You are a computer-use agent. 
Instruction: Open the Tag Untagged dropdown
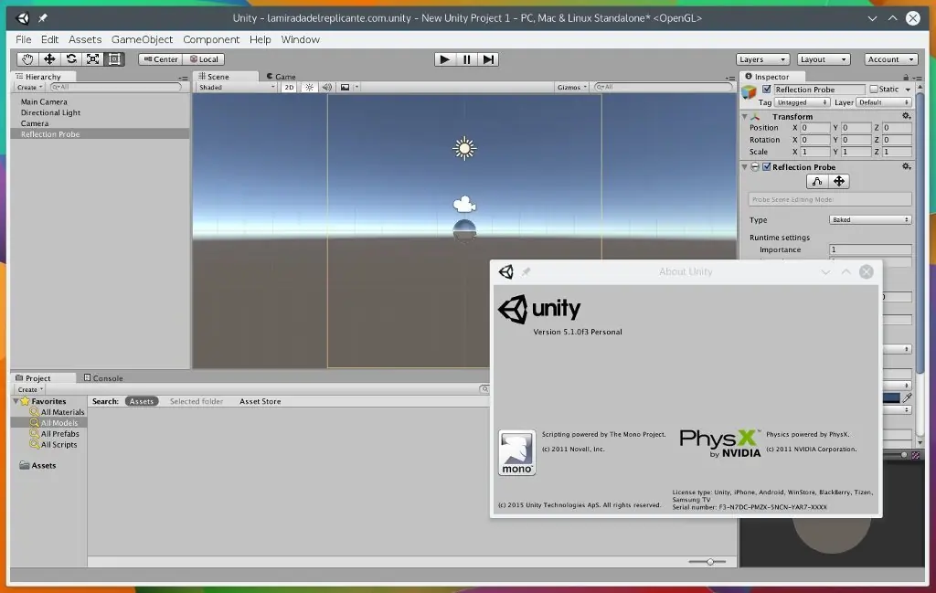[802, 102]
